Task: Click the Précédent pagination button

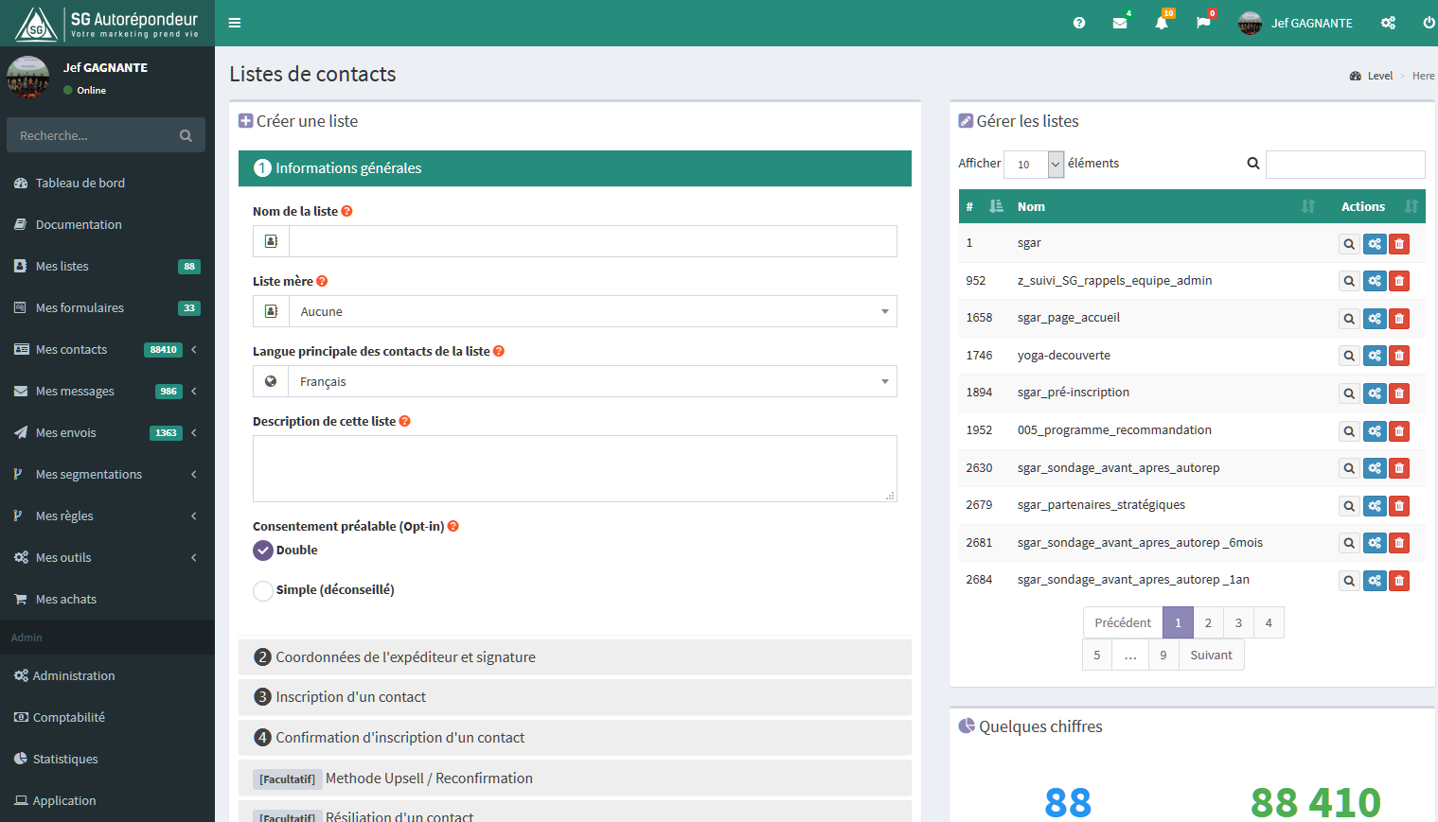Action: pos(1123,622)
